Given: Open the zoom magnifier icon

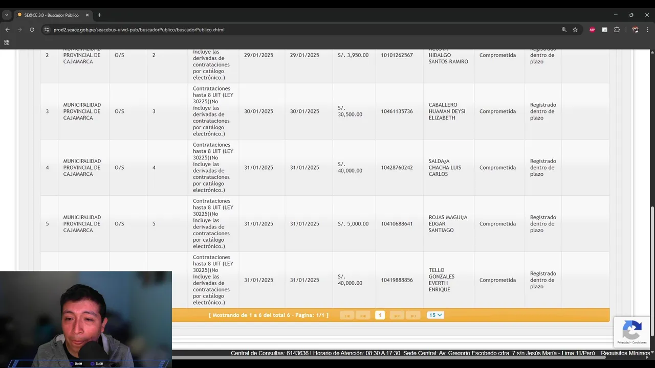Looking at the screenshot, I should click(564, 30).
